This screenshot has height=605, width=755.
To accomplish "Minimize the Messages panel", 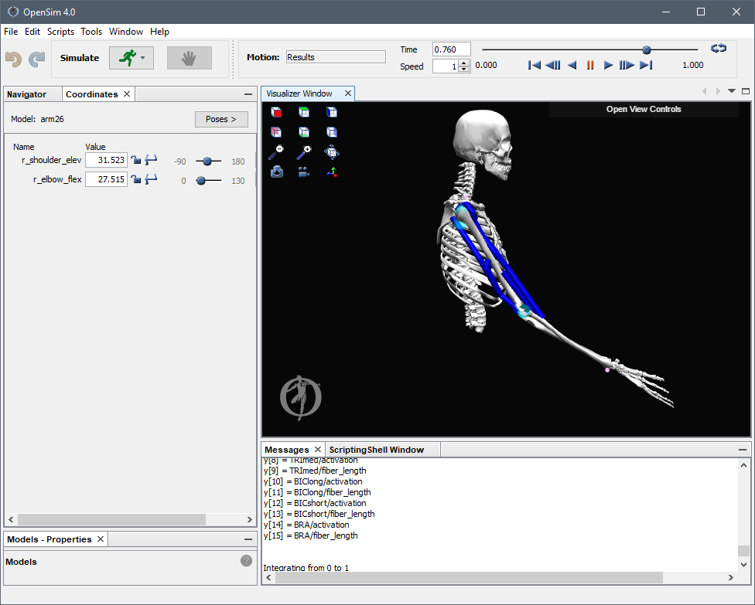I will (x=743, y=450).
